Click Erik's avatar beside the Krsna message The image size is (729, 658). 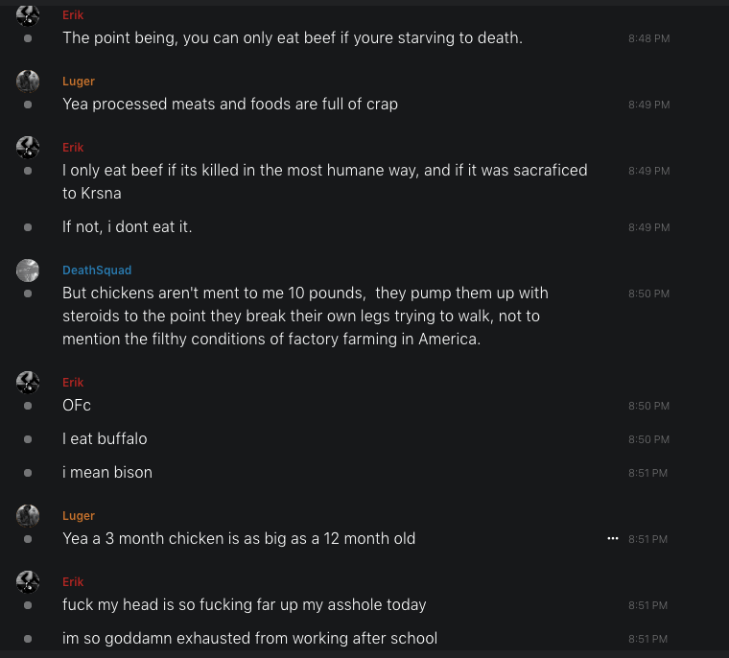pyautogui.click(x=28, y=148)
